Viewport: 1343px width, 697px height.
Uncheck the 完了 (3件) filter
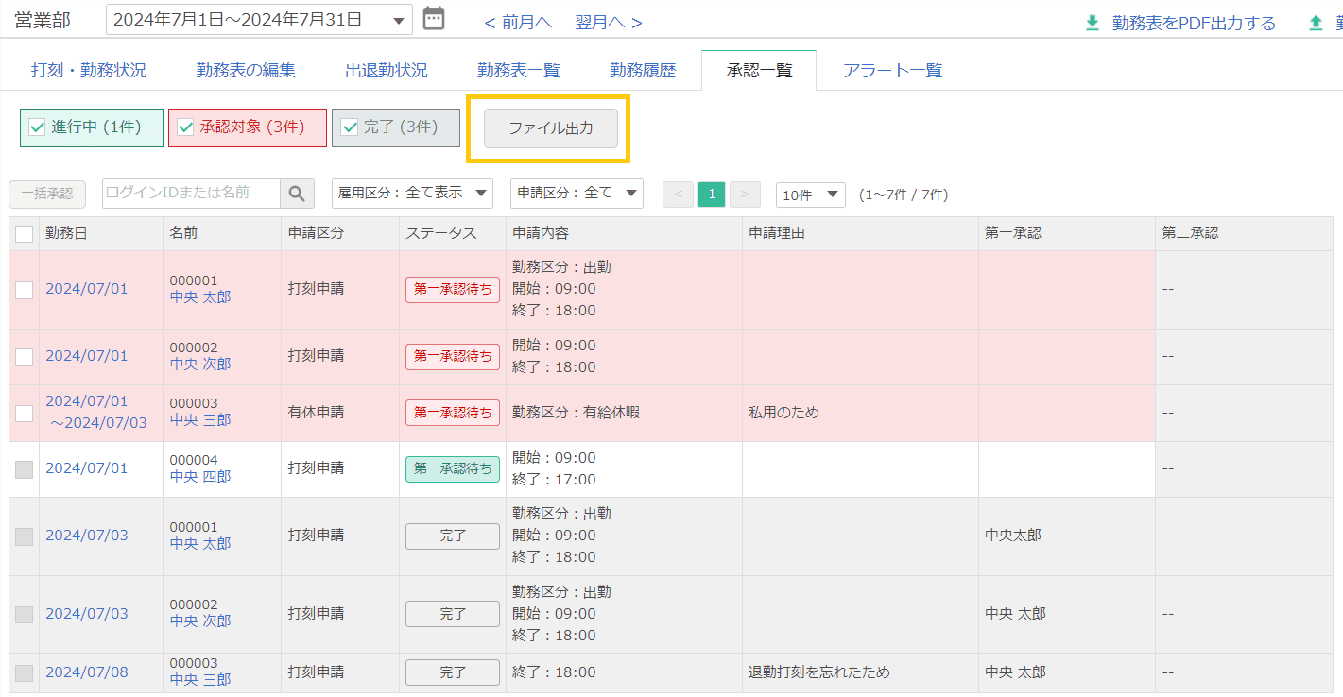[350, 127]
